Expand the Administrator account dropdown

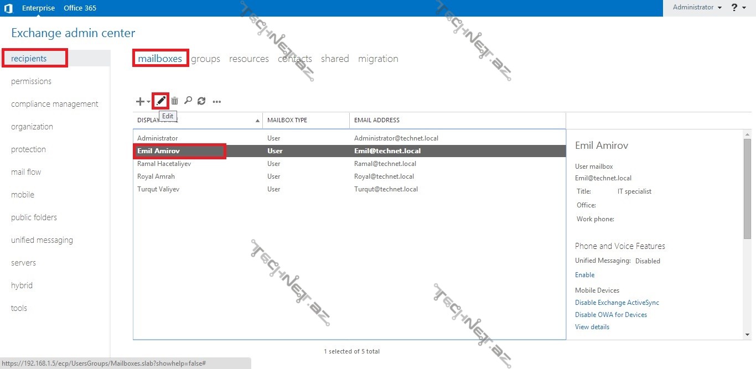pyautogui.click(x=697, y=8)
